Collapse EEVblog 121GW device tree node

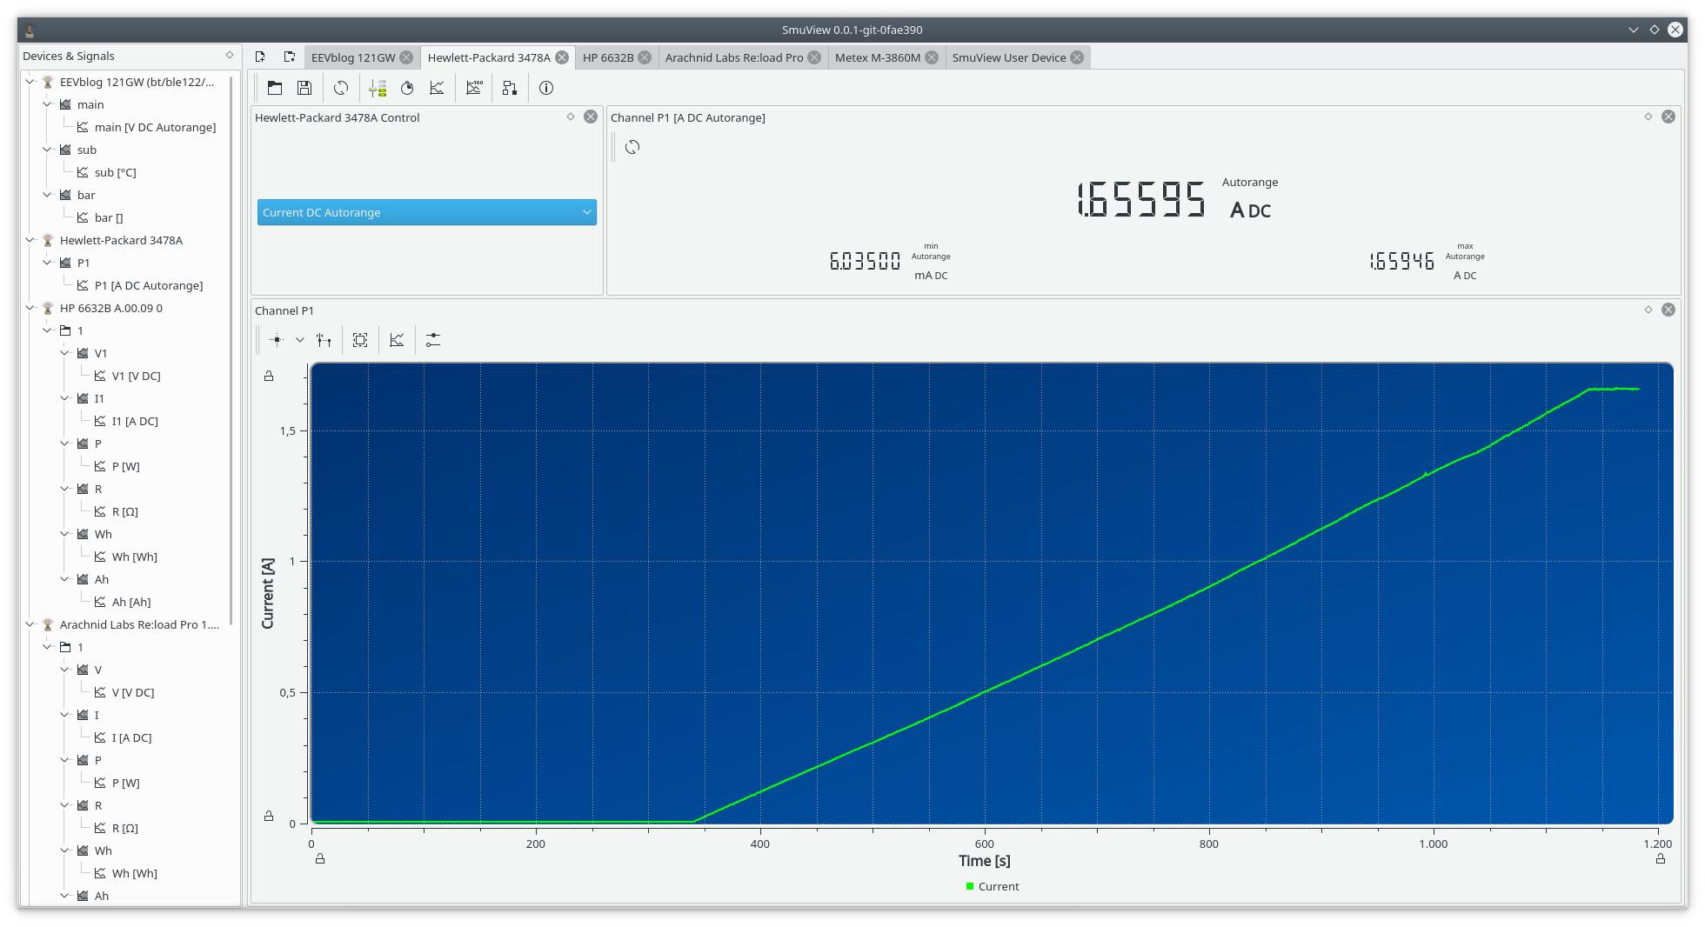(x=30, y=82)
